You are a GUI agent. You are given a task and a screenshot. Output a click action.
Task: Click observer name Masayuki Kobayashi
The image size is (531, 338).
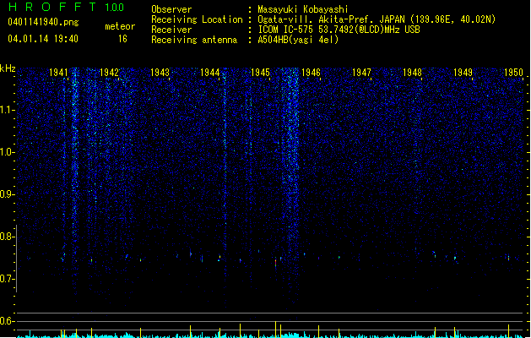(x=303, y=9)
